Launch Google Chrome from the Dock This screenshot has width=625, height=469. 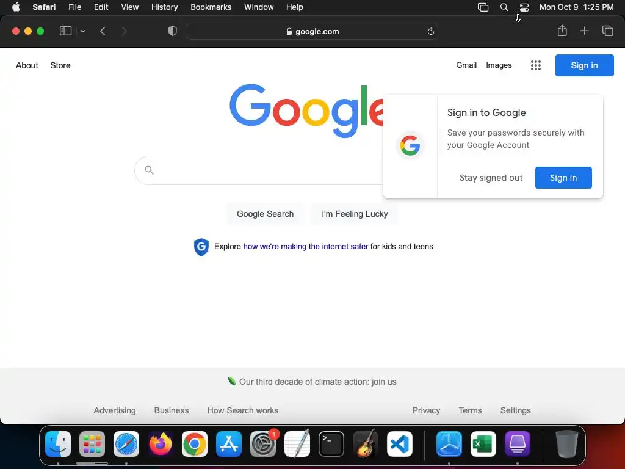tap(195, 444)
